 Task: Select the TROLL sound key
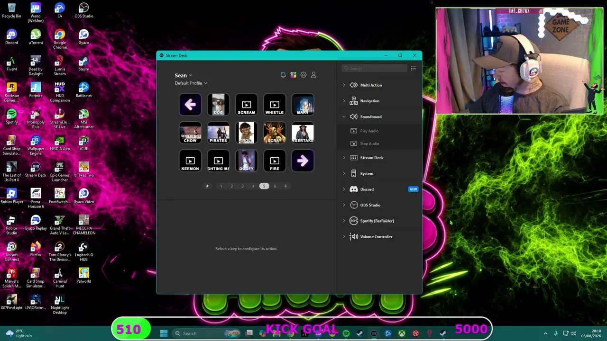247,133
